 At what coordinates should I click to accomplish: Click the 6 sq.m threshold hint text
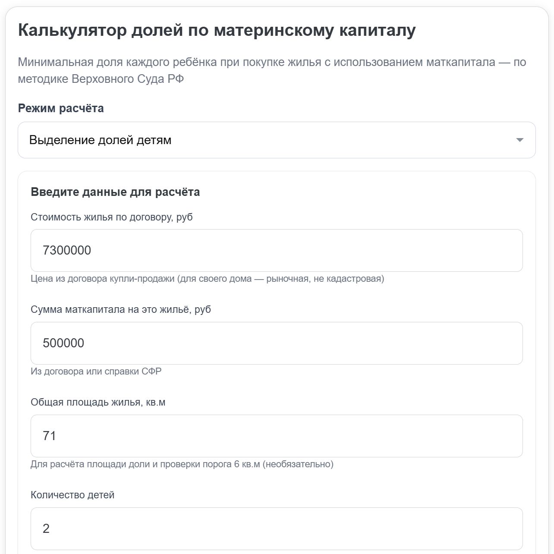point(182,465)
